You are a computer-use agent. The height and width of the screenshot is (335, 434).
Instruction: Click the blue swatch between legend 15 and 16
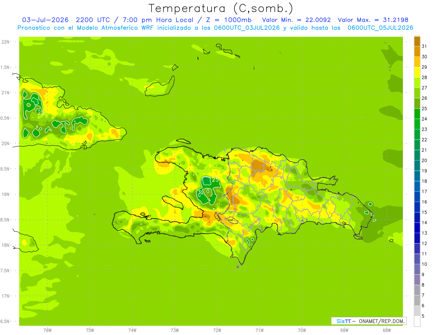coord(417,207)
